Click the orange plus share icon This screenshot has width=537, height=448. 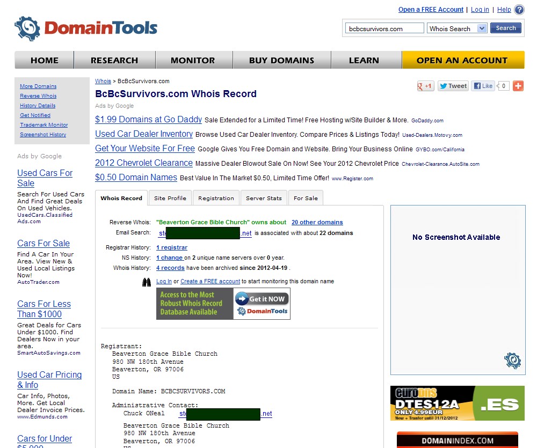pyautogui.click(x=518, y=86)
